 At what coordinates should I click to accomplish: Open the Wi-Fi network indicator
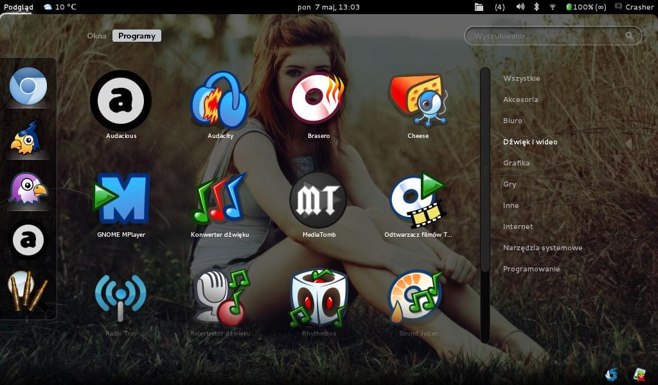(x=552, y=6)
